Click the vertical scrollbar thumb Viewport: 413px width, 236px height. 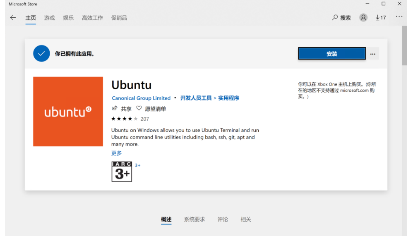click(404, 45)
